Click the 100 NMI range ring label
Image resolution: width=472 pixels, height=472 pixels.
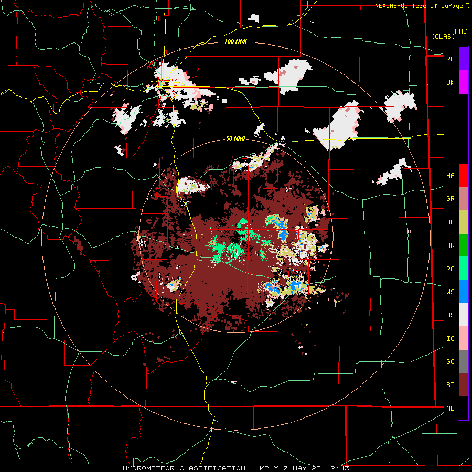pyautogui.click(x=235, y=41)
